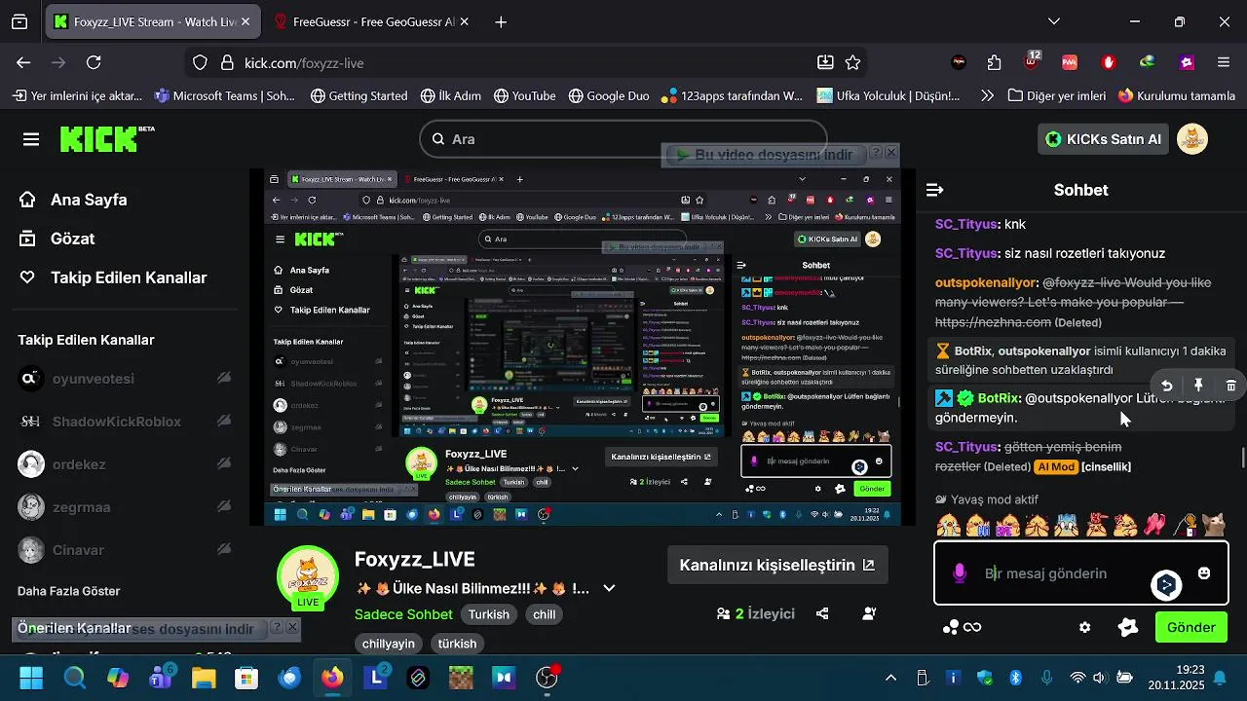Click Kanalınızı kişiselleştirin button
1247x701 pixels.
point(777,565)
